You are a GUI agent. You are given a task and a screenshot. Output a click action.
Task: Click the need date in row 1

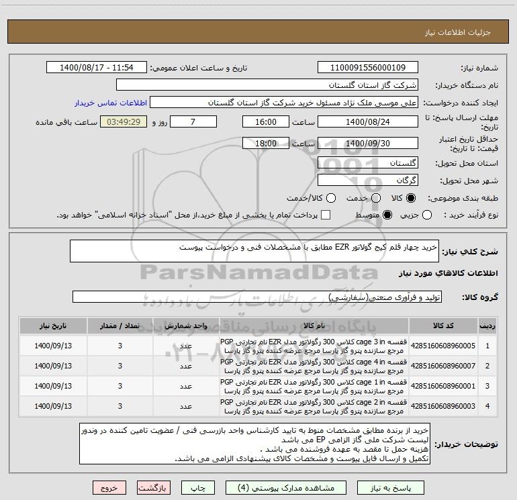point(53,346)
